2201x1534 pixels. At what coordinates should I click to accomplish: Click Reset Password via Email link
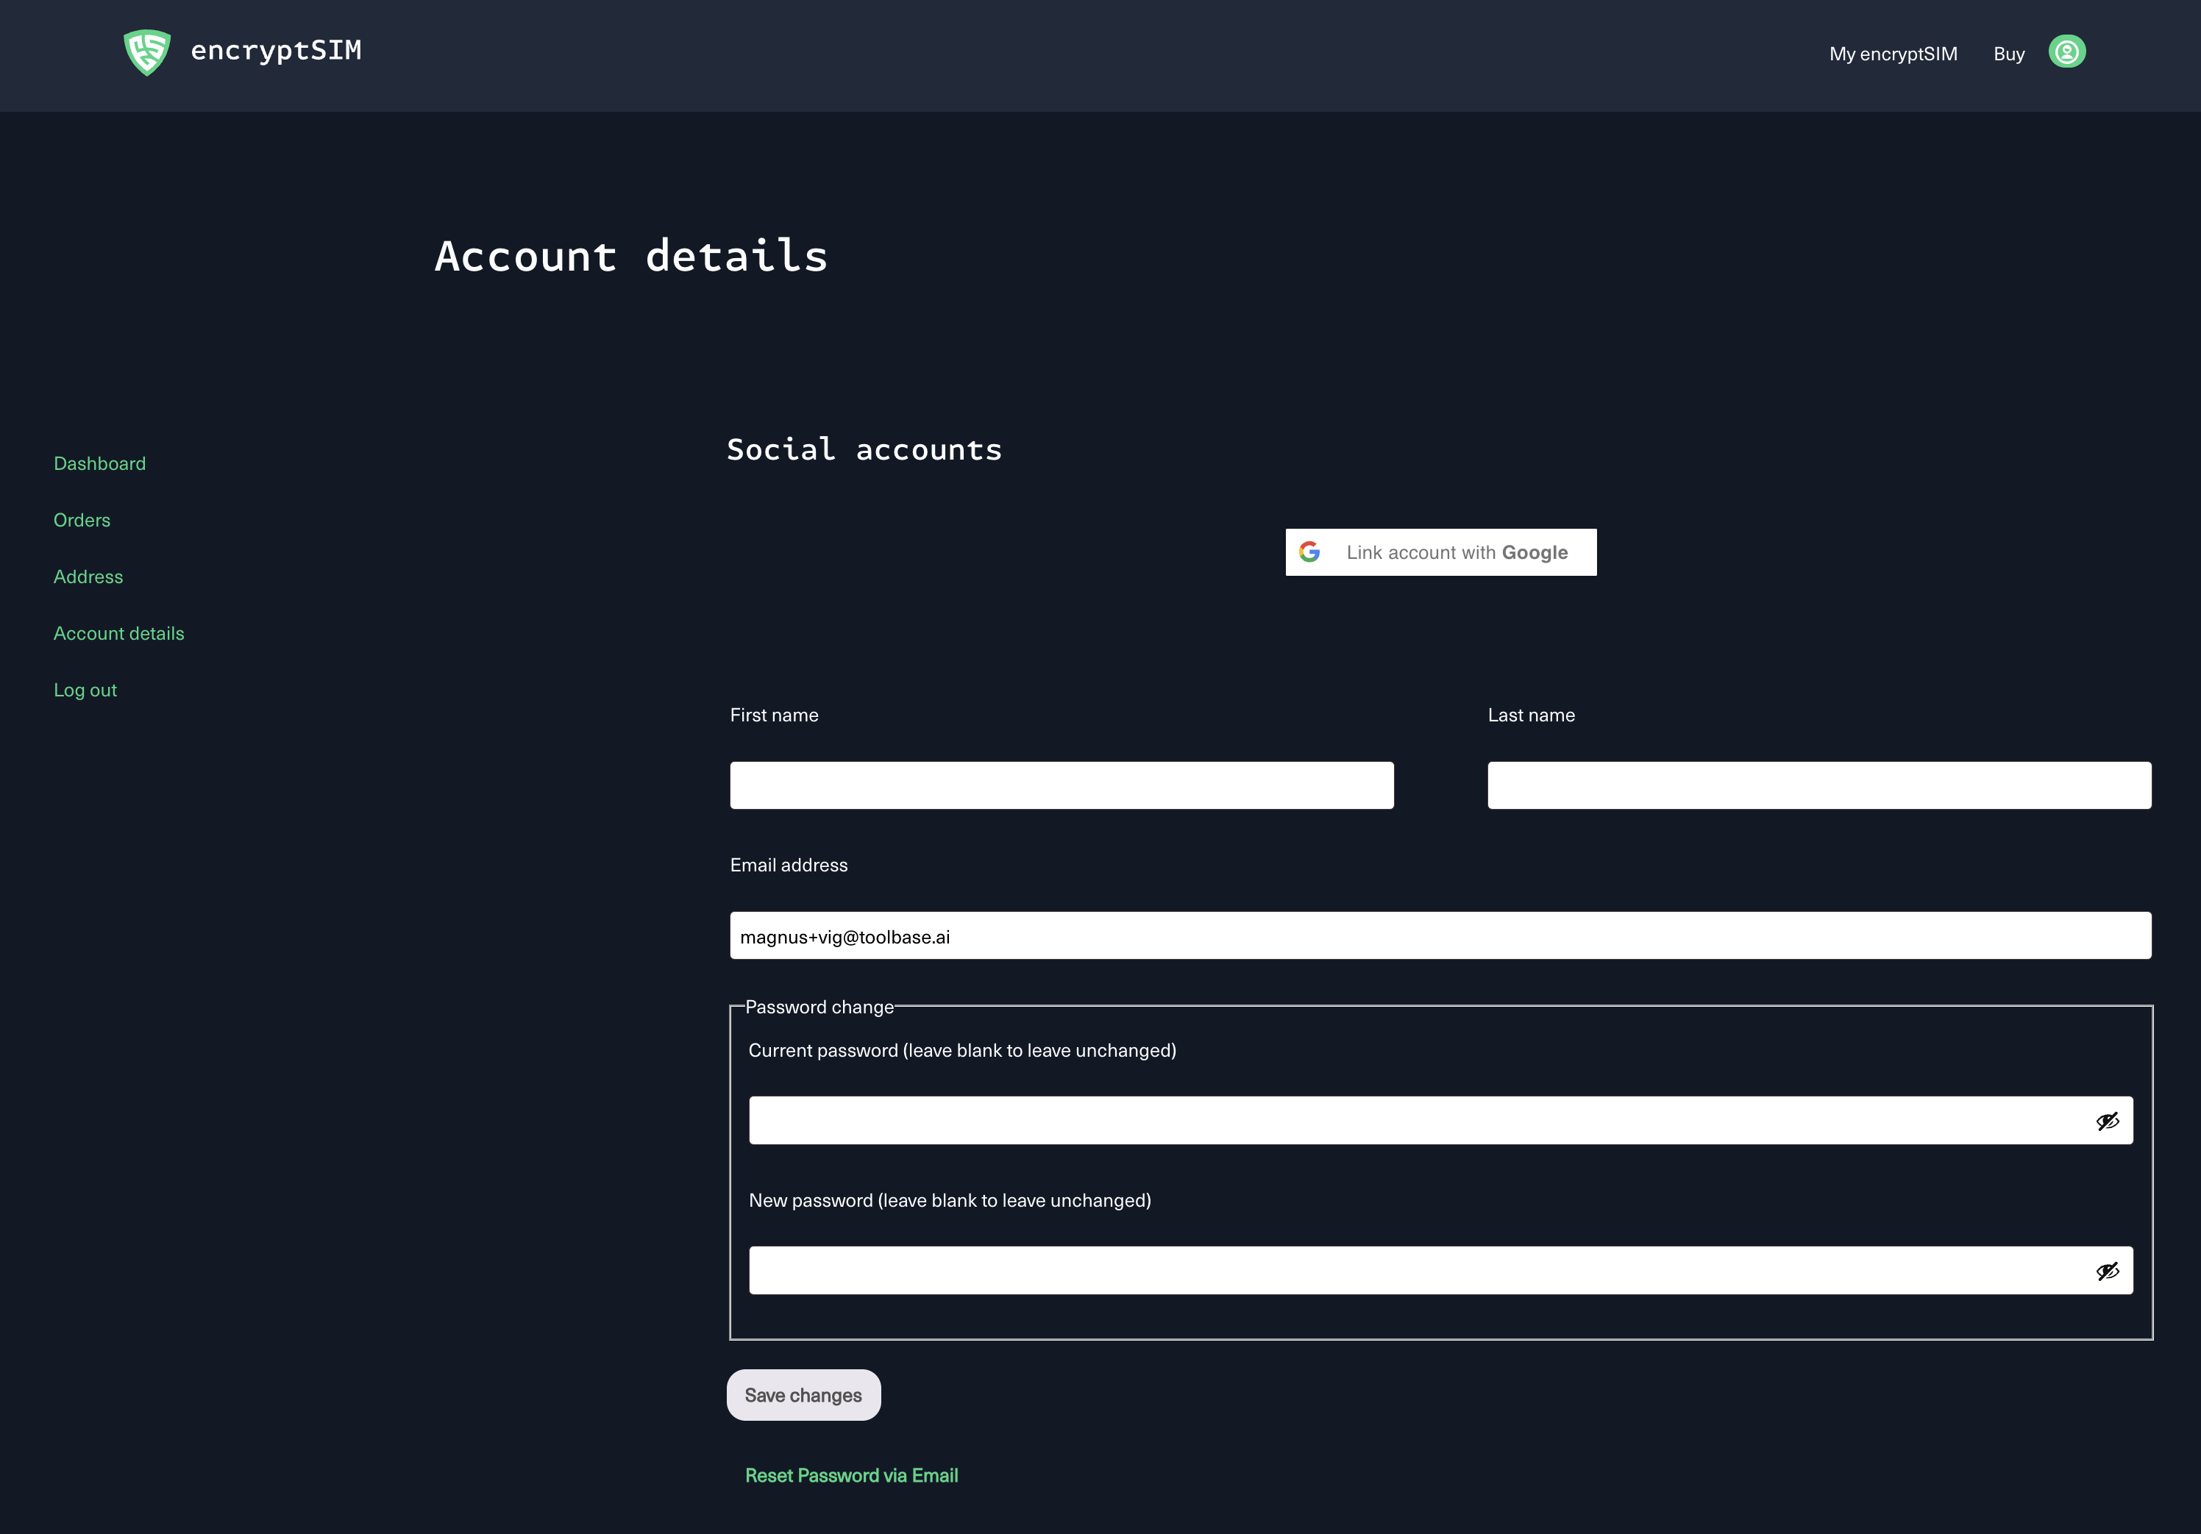pos(851,1476)
